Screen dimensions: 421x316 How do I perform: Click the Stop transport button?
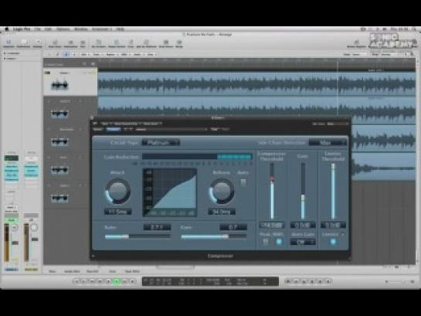point(108,281)
